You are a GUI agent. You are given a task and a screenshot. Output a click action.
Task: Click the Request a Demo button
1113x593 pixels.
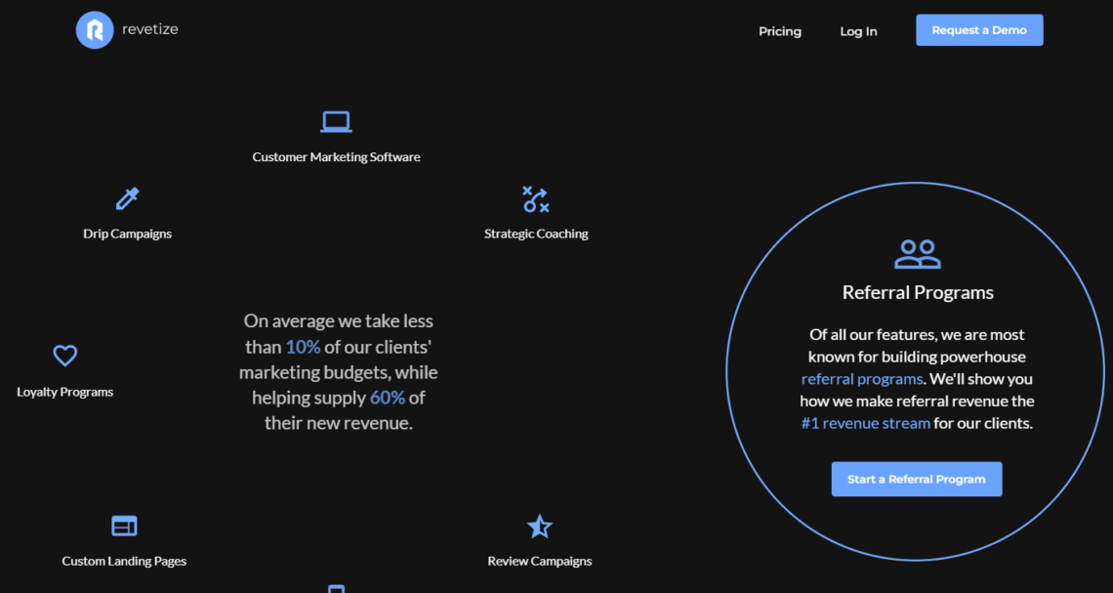coord(978,29)
